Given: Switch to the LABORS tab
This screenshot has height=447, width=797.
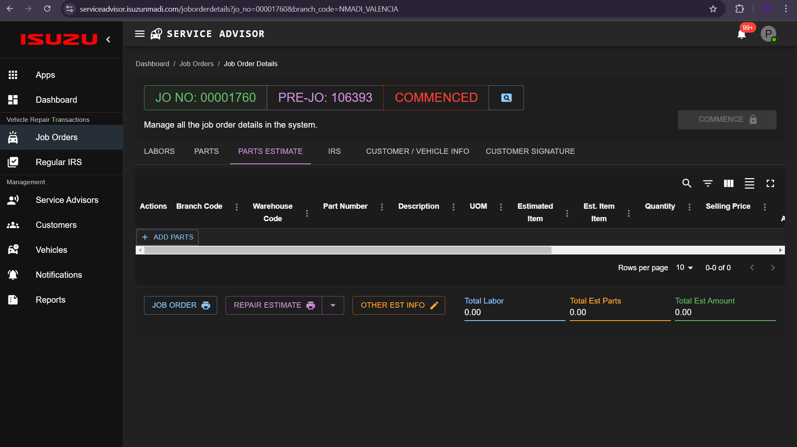Looking at the screenshot, I should coord(159,151).
